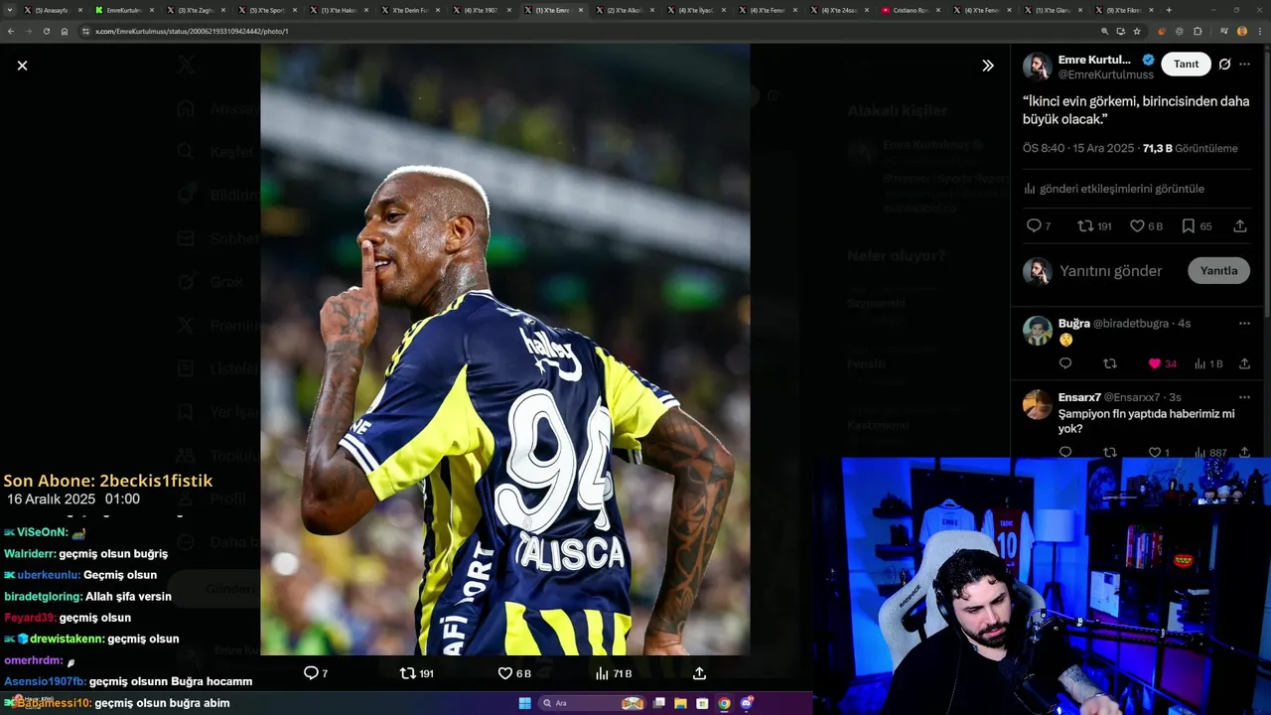
Task: Bookmark the post with the 65 bookmark icon
Action: tap(1189, 226)
